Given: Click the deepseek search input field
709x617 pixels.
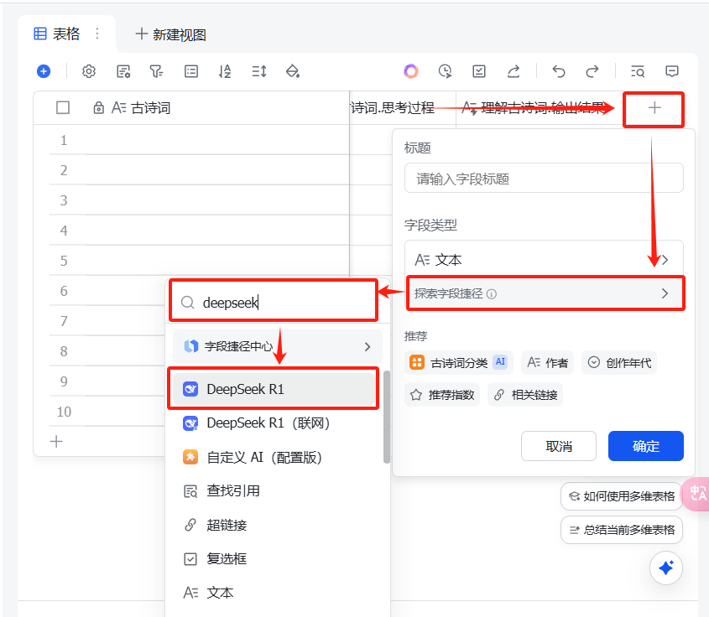Looking at the screenshot, I should [273, 302].
